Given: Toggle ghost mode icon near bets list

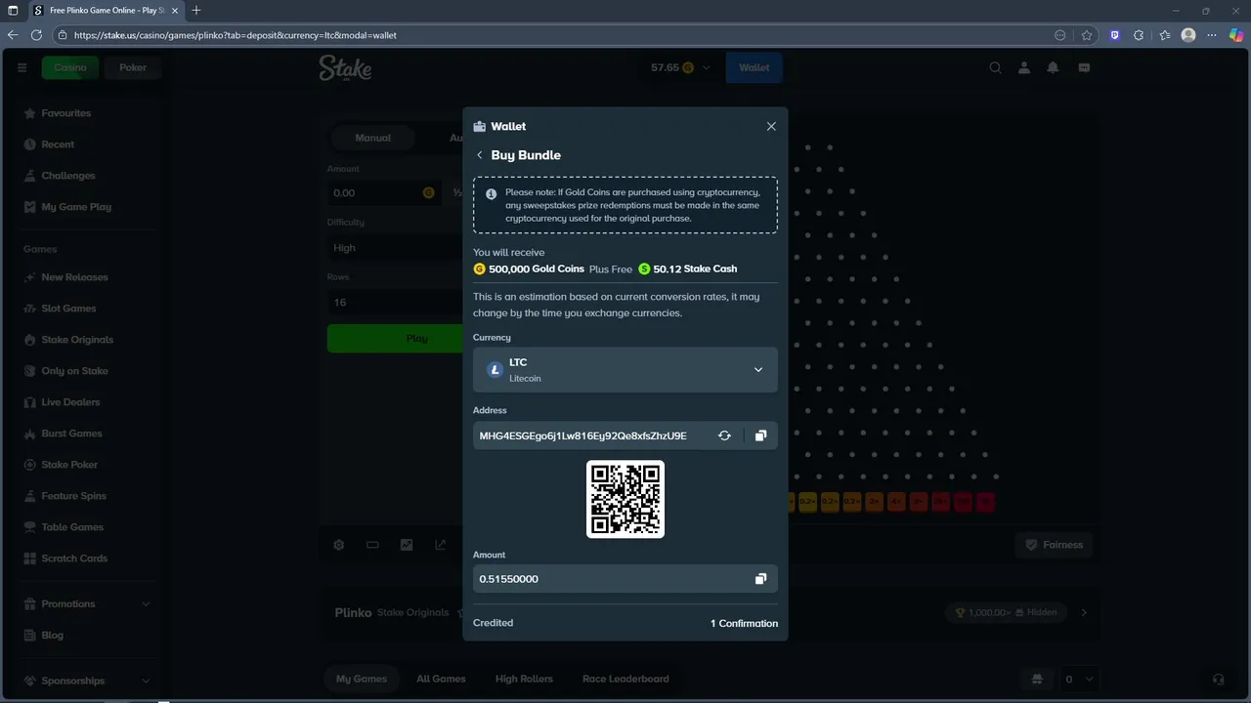Looking at the screenshot, I should 1037,679.
